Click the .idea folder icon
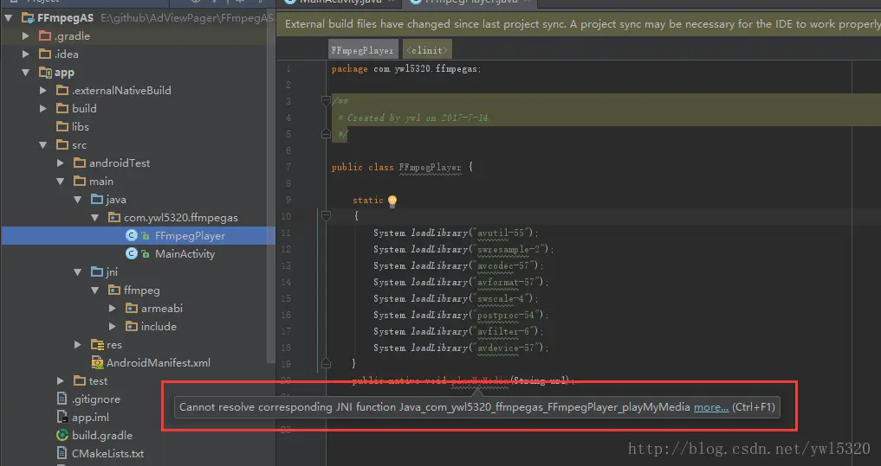881x466 pixels. click(45, 54)
